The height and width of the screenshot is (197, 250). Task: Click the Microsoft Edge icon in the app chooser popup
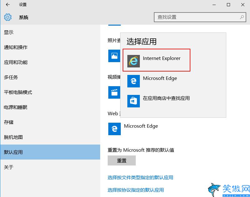tap(134, 81)
